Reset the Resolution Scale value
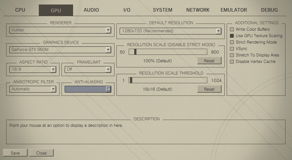Screen dimensions: 292x160 (209, 61)
